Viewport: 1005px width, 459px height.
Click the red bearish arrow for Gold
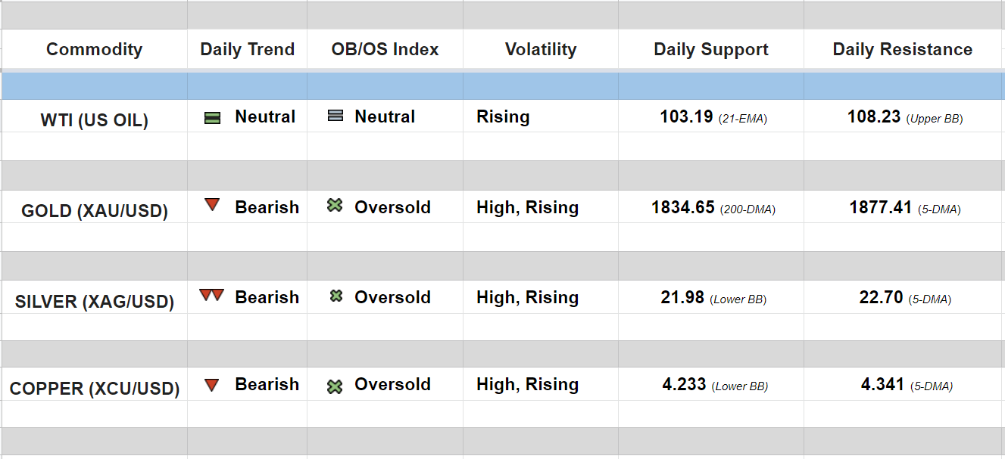[x=212, y=205]
